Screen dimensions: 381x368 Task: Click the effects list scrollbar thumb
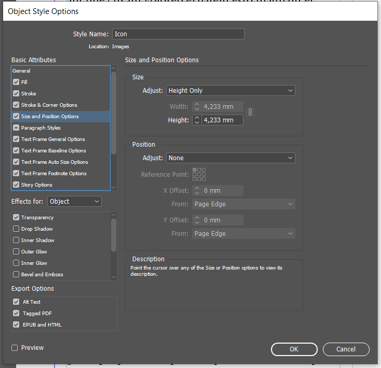pyautogui.click(x=114, y=235)
